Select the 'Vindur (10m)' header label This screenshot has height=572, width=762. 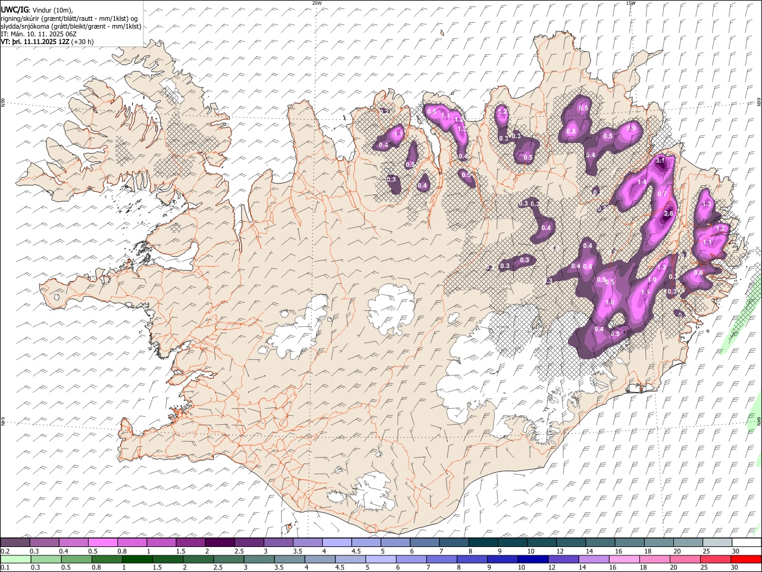coord(53,10)
